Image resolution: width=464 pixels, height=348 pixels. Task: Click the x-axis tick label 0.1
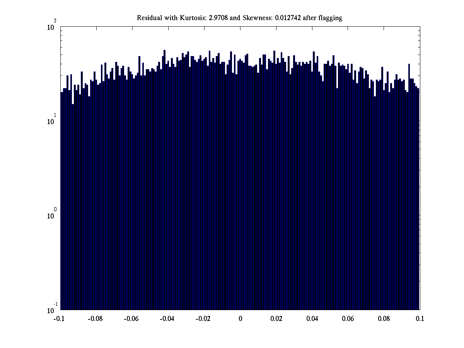420,319
